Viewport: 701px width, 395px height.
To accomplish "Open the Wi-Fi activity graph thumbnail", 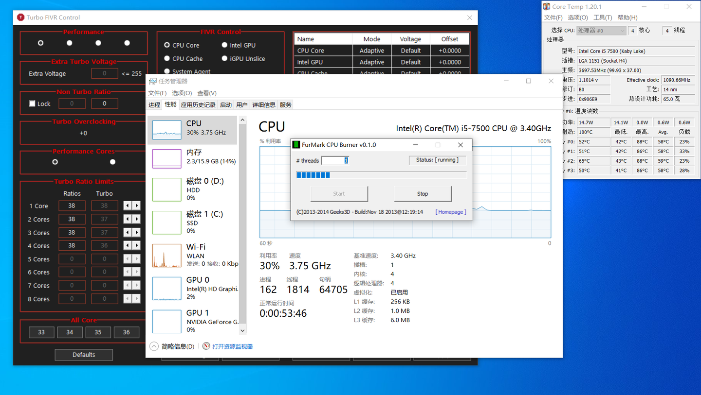I will (x=166, y=256).
